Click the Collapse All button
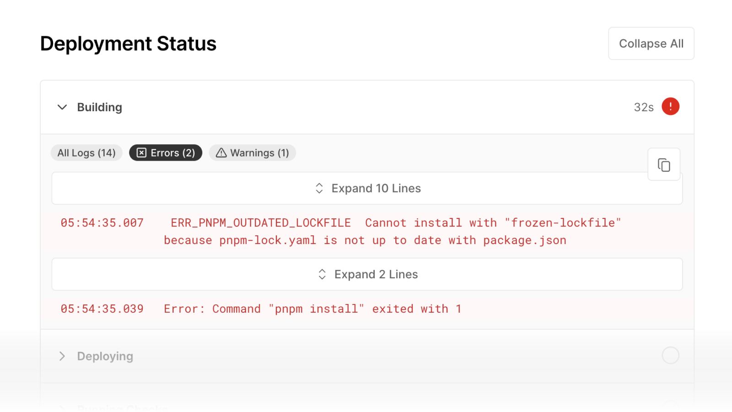732x412 pixels. (x=651, y=43)
